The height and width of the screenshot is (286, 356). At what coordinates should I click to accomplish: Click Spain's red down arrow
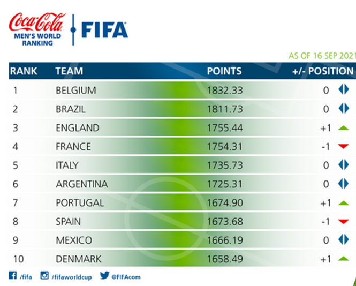coord(343,222)
